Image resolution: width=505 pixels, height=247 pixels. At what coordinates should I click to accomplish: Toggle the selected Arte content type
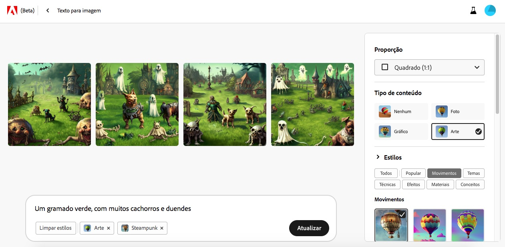[458, 132]
